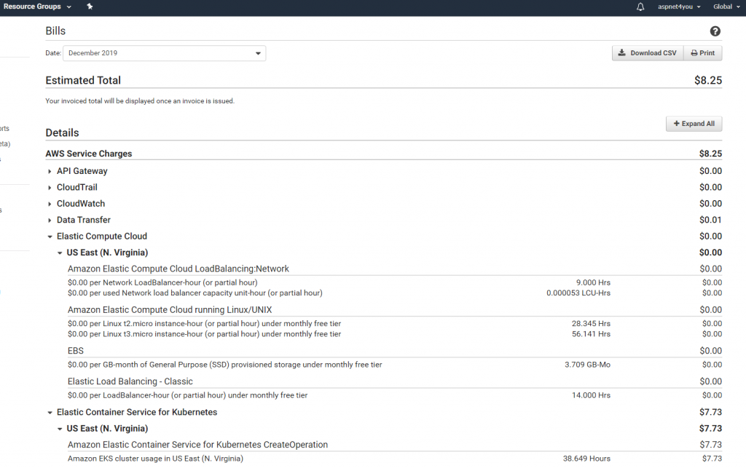Select the 56.141 Hrs t3.micro usage

tap(591, 334)
